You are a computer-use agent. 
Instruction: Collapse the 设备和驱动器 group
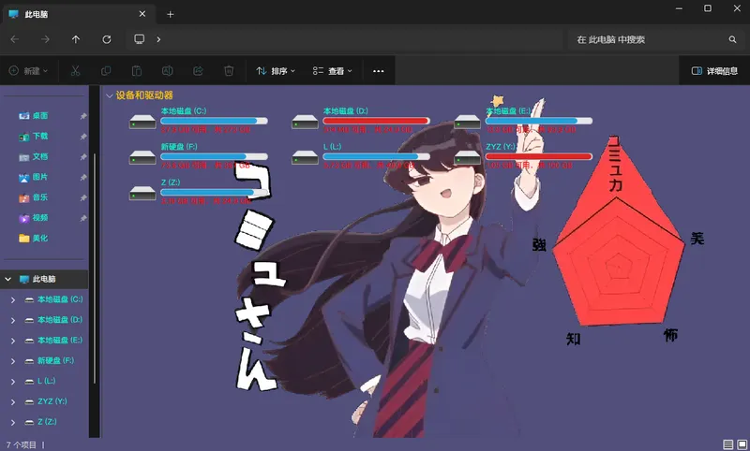(110, 96)
